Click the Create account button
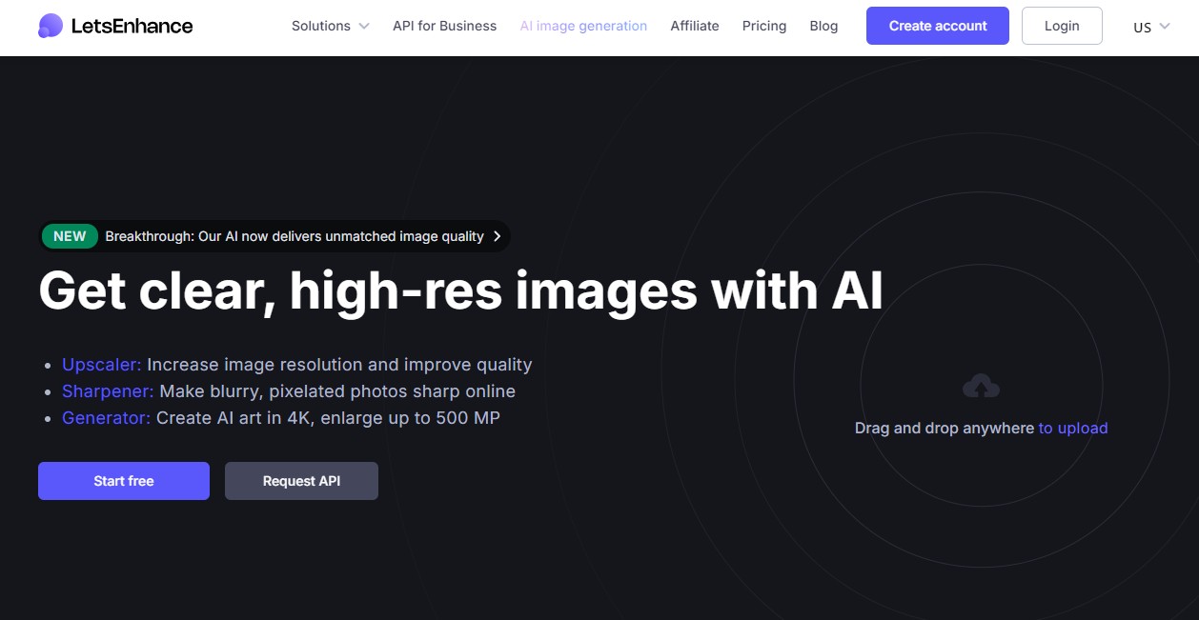This screenshot has width=1199, height=620. (x=937, y=26)
